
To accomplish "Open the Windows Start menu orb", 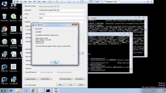I will 3,91.
